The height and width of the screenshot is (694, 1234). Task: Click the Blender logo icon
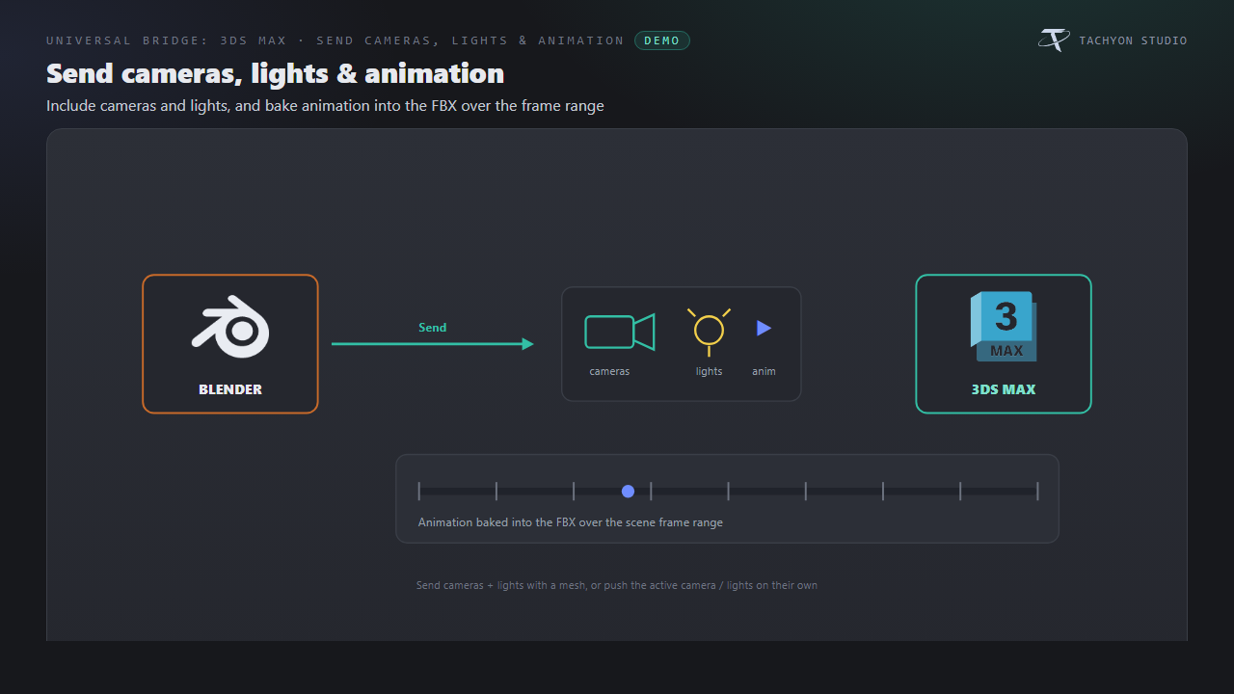click(230, 327)
